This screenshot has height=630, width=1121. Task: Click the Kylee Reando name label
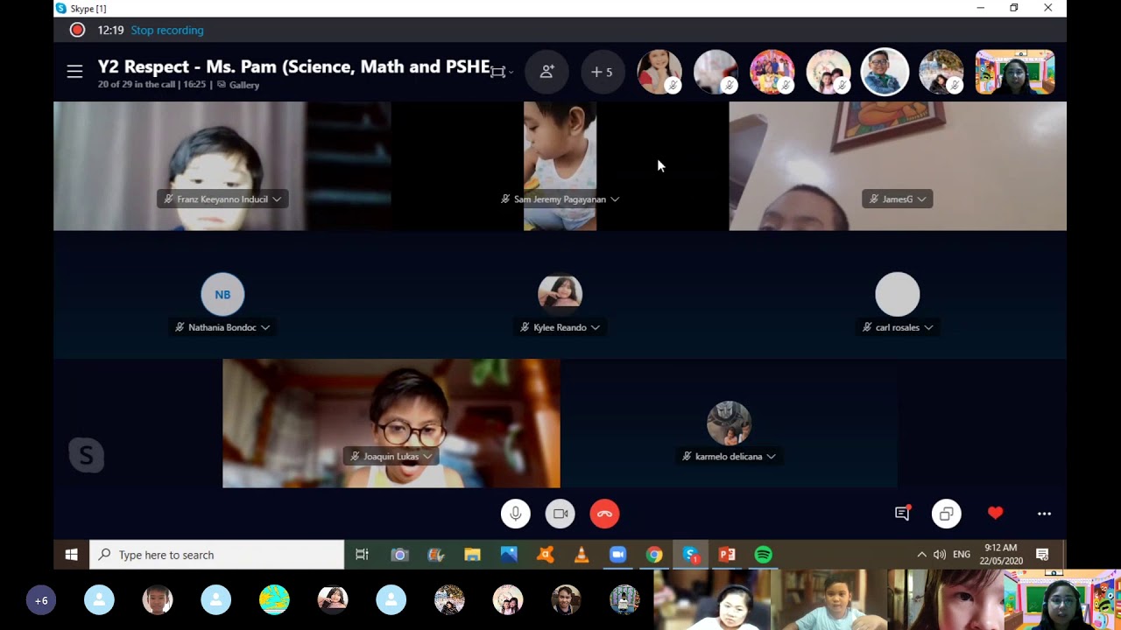click(560, 327)
